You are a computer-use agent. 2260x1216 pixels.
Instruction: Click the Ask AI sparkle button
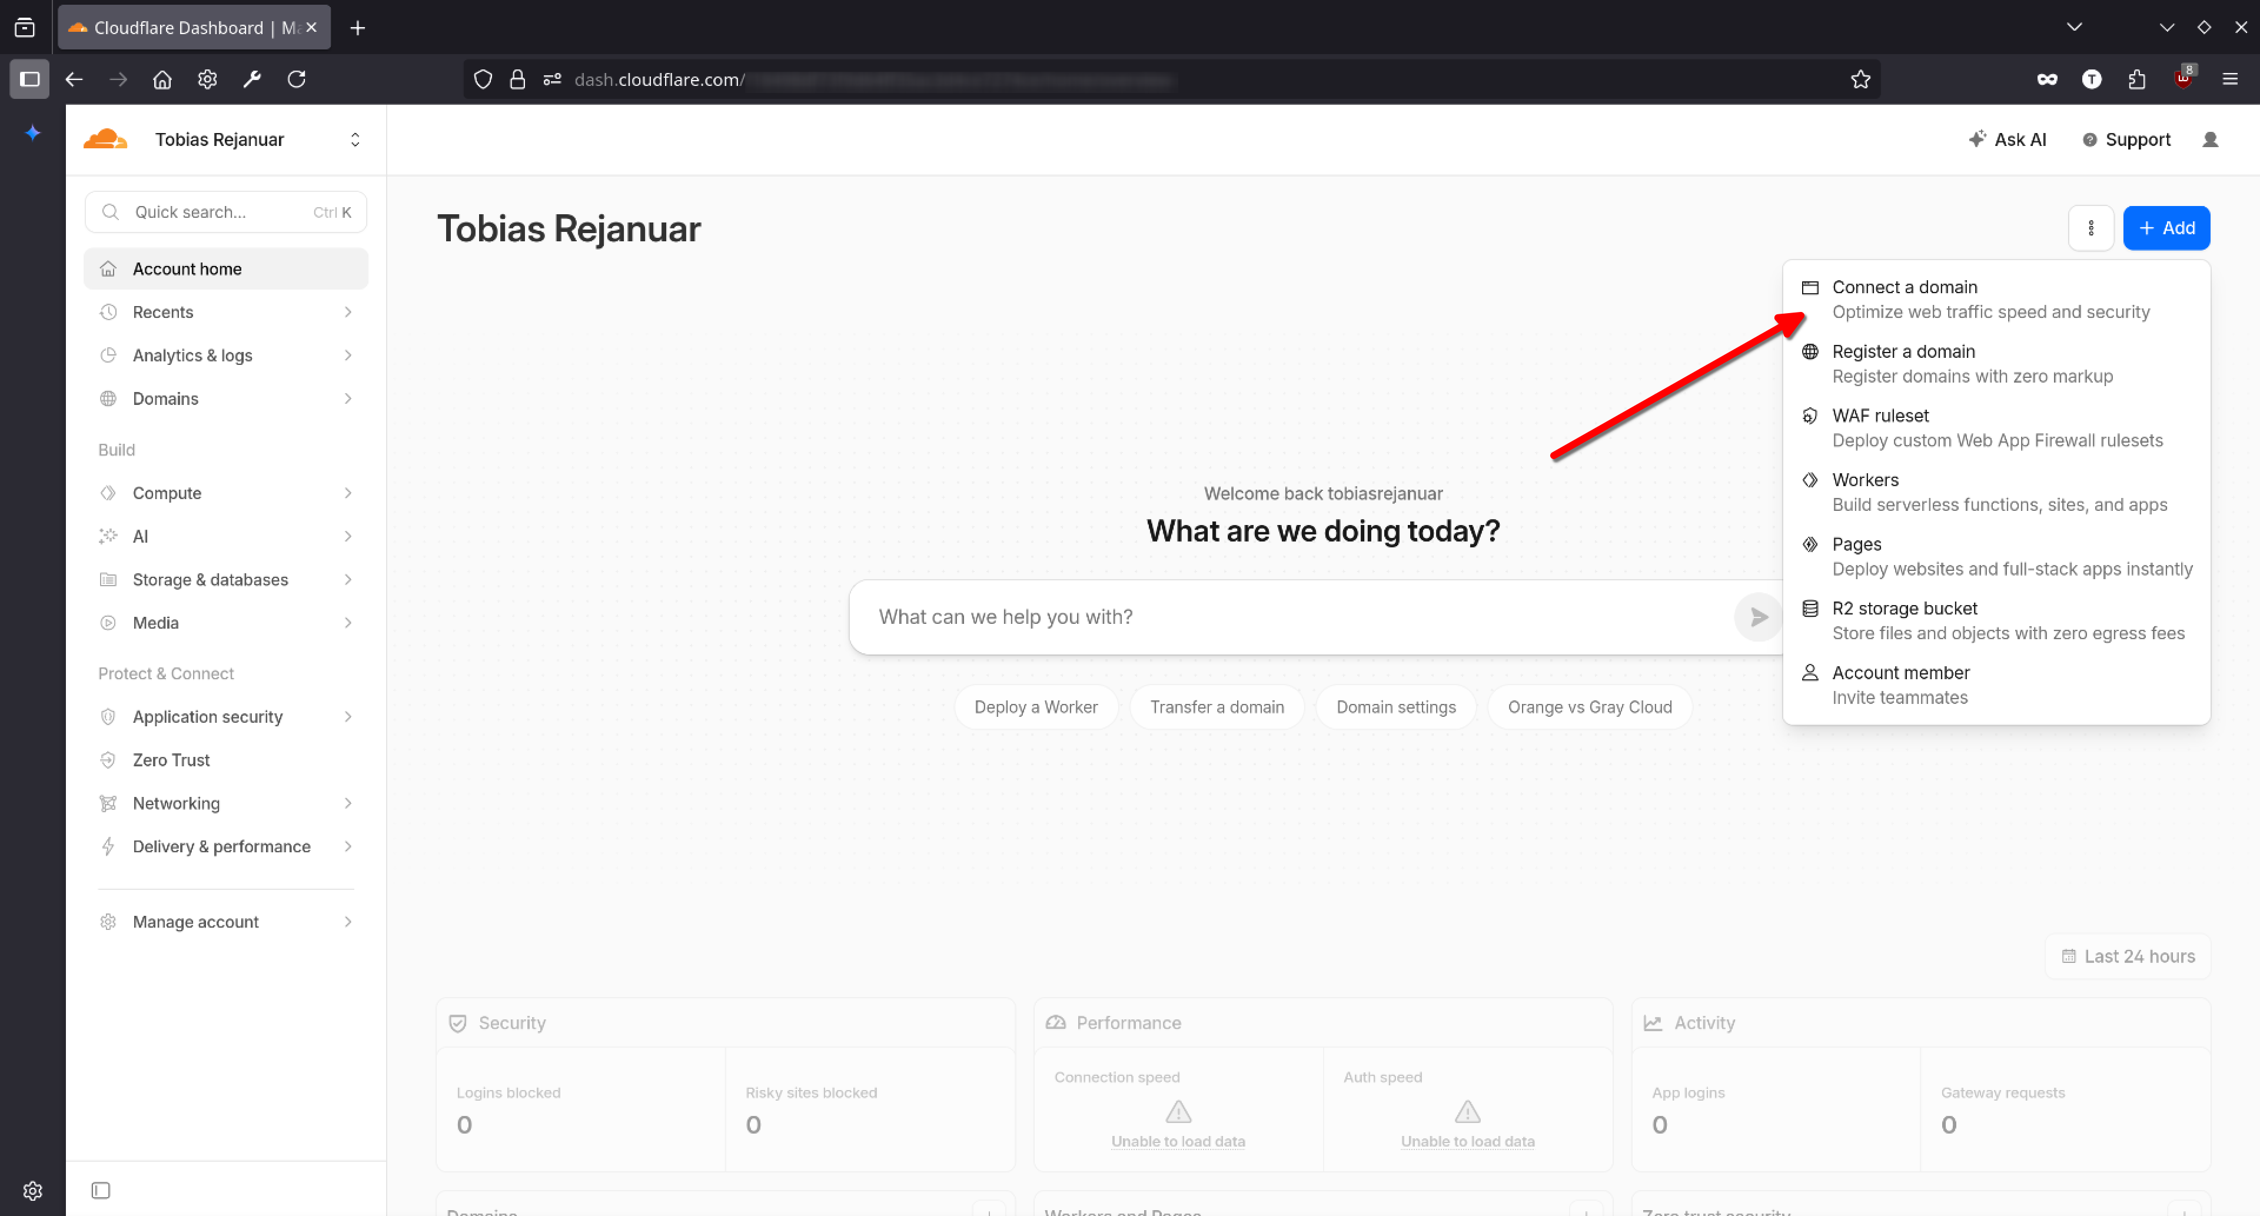2008,139
